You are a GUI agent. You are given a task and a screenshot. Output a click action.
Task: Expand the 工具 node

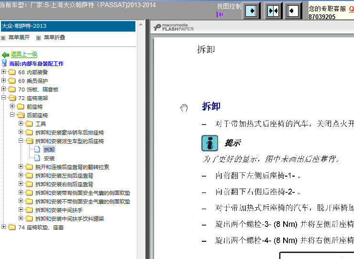point(21,123)
